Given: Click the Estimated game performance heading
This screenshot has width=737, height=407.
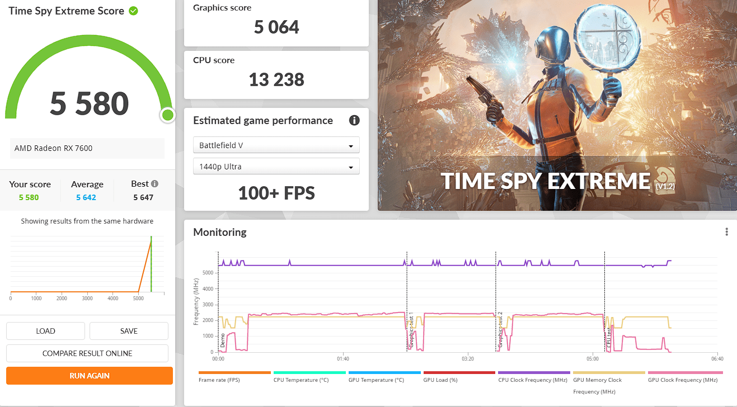Looking at the screenshot, I should coord(263,120).
